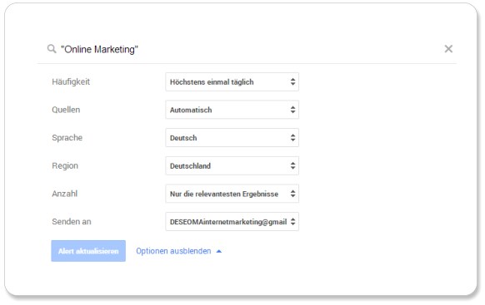The height and width of the screenshot is (305, 485).
Task: Click the Sprache label
Action: click(x=67, y=138)
